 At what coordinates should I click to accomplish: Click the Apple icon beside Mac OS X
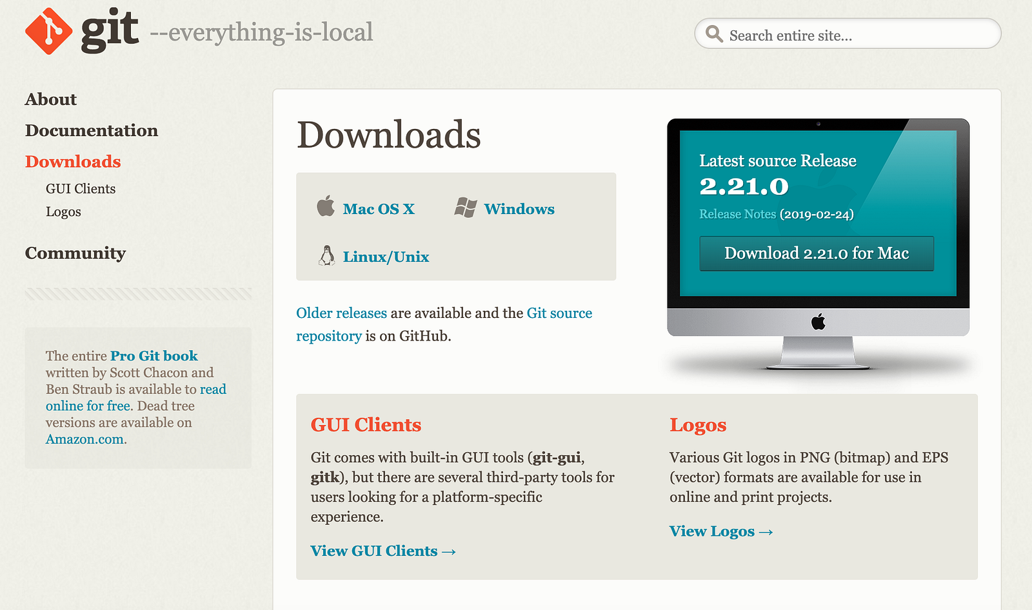tap(326, 206)
